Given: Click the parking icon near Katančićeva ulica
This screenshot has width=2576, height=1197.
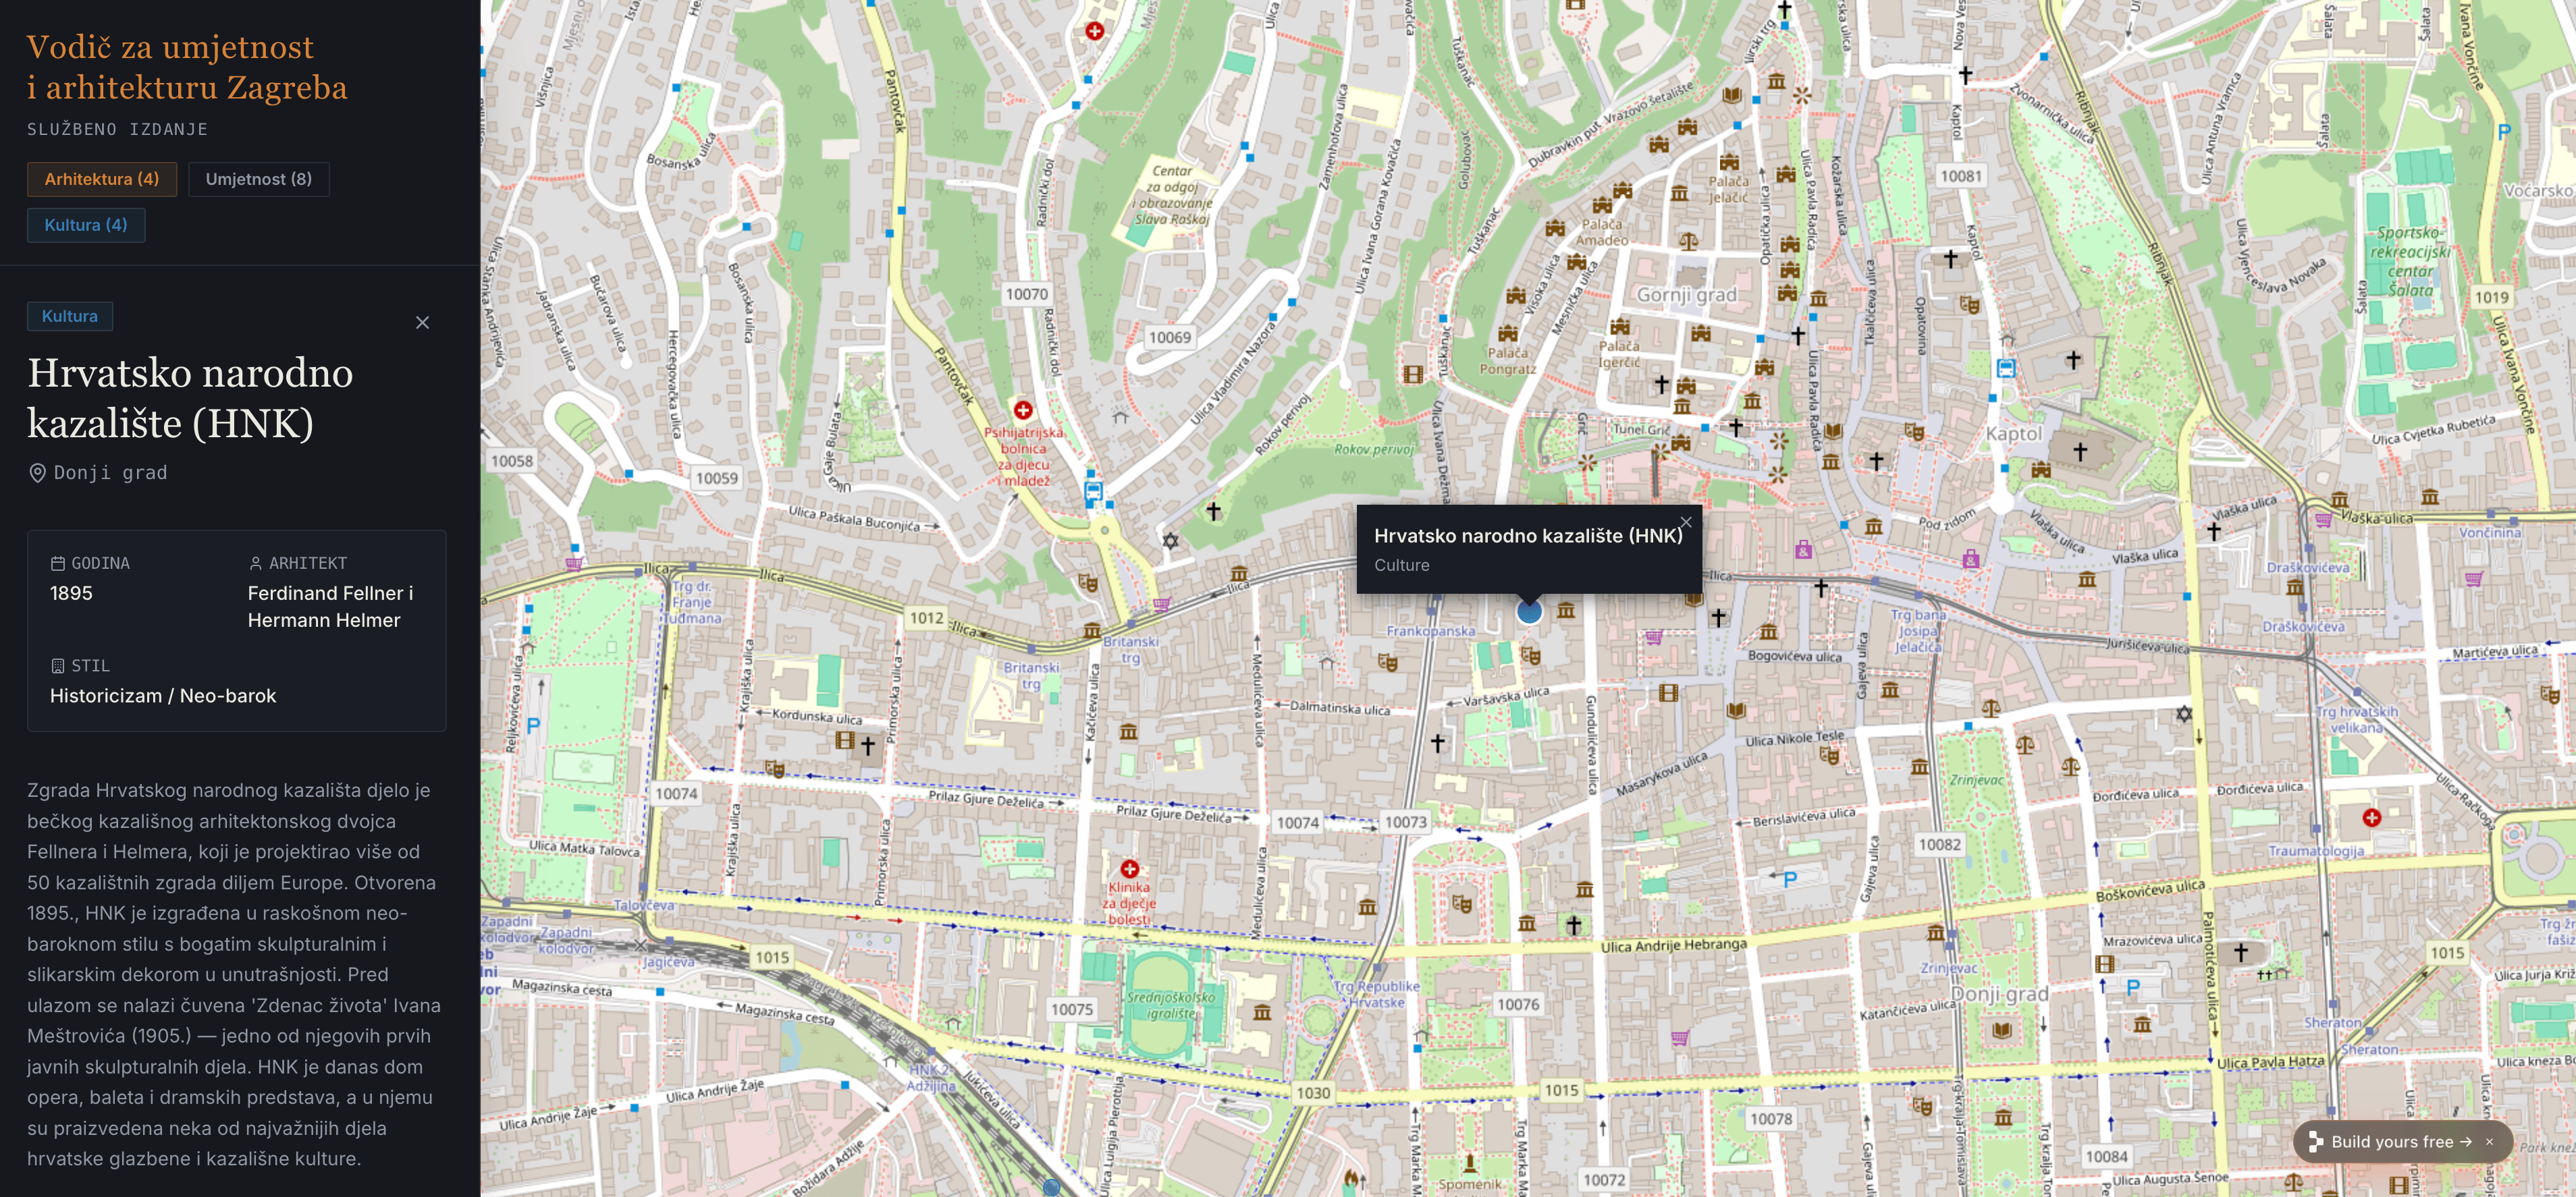Looking at the screenshot, I should (x=2133, y=987).
